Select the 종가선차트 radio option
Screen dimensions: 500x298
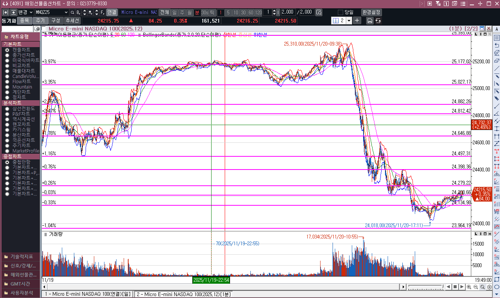[x=7, y=55]
